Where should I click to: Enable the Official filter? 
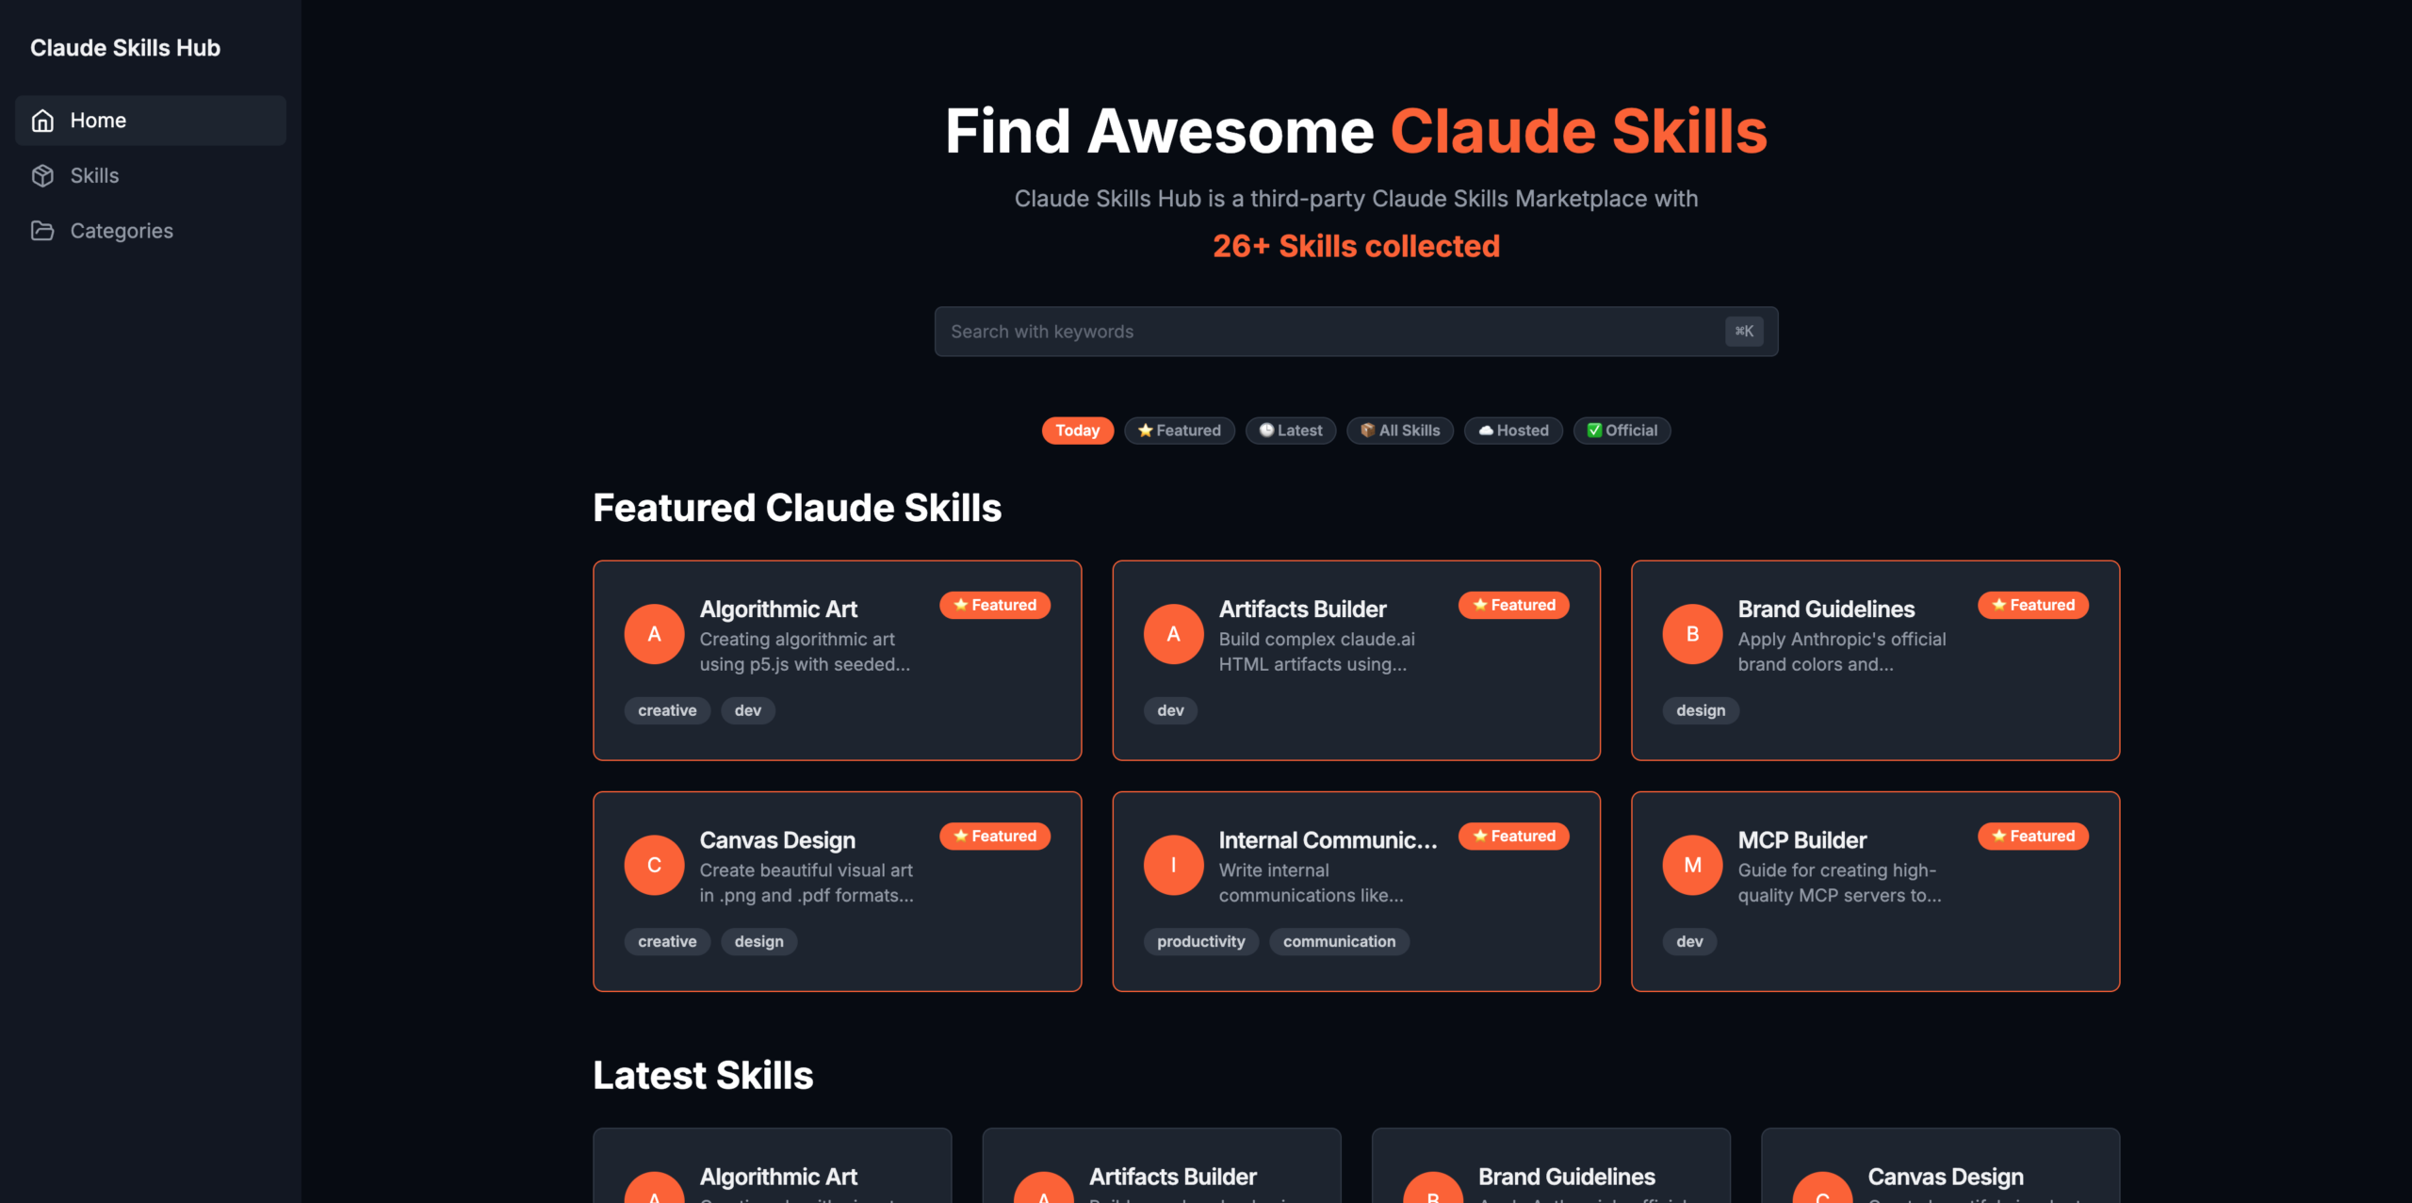pos(1622,431)
